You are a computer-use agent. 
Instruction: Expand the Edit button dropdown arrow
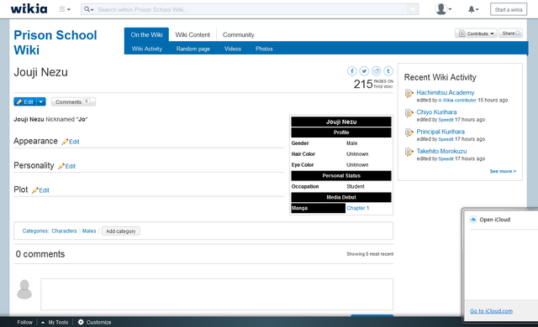click(41, 101)
